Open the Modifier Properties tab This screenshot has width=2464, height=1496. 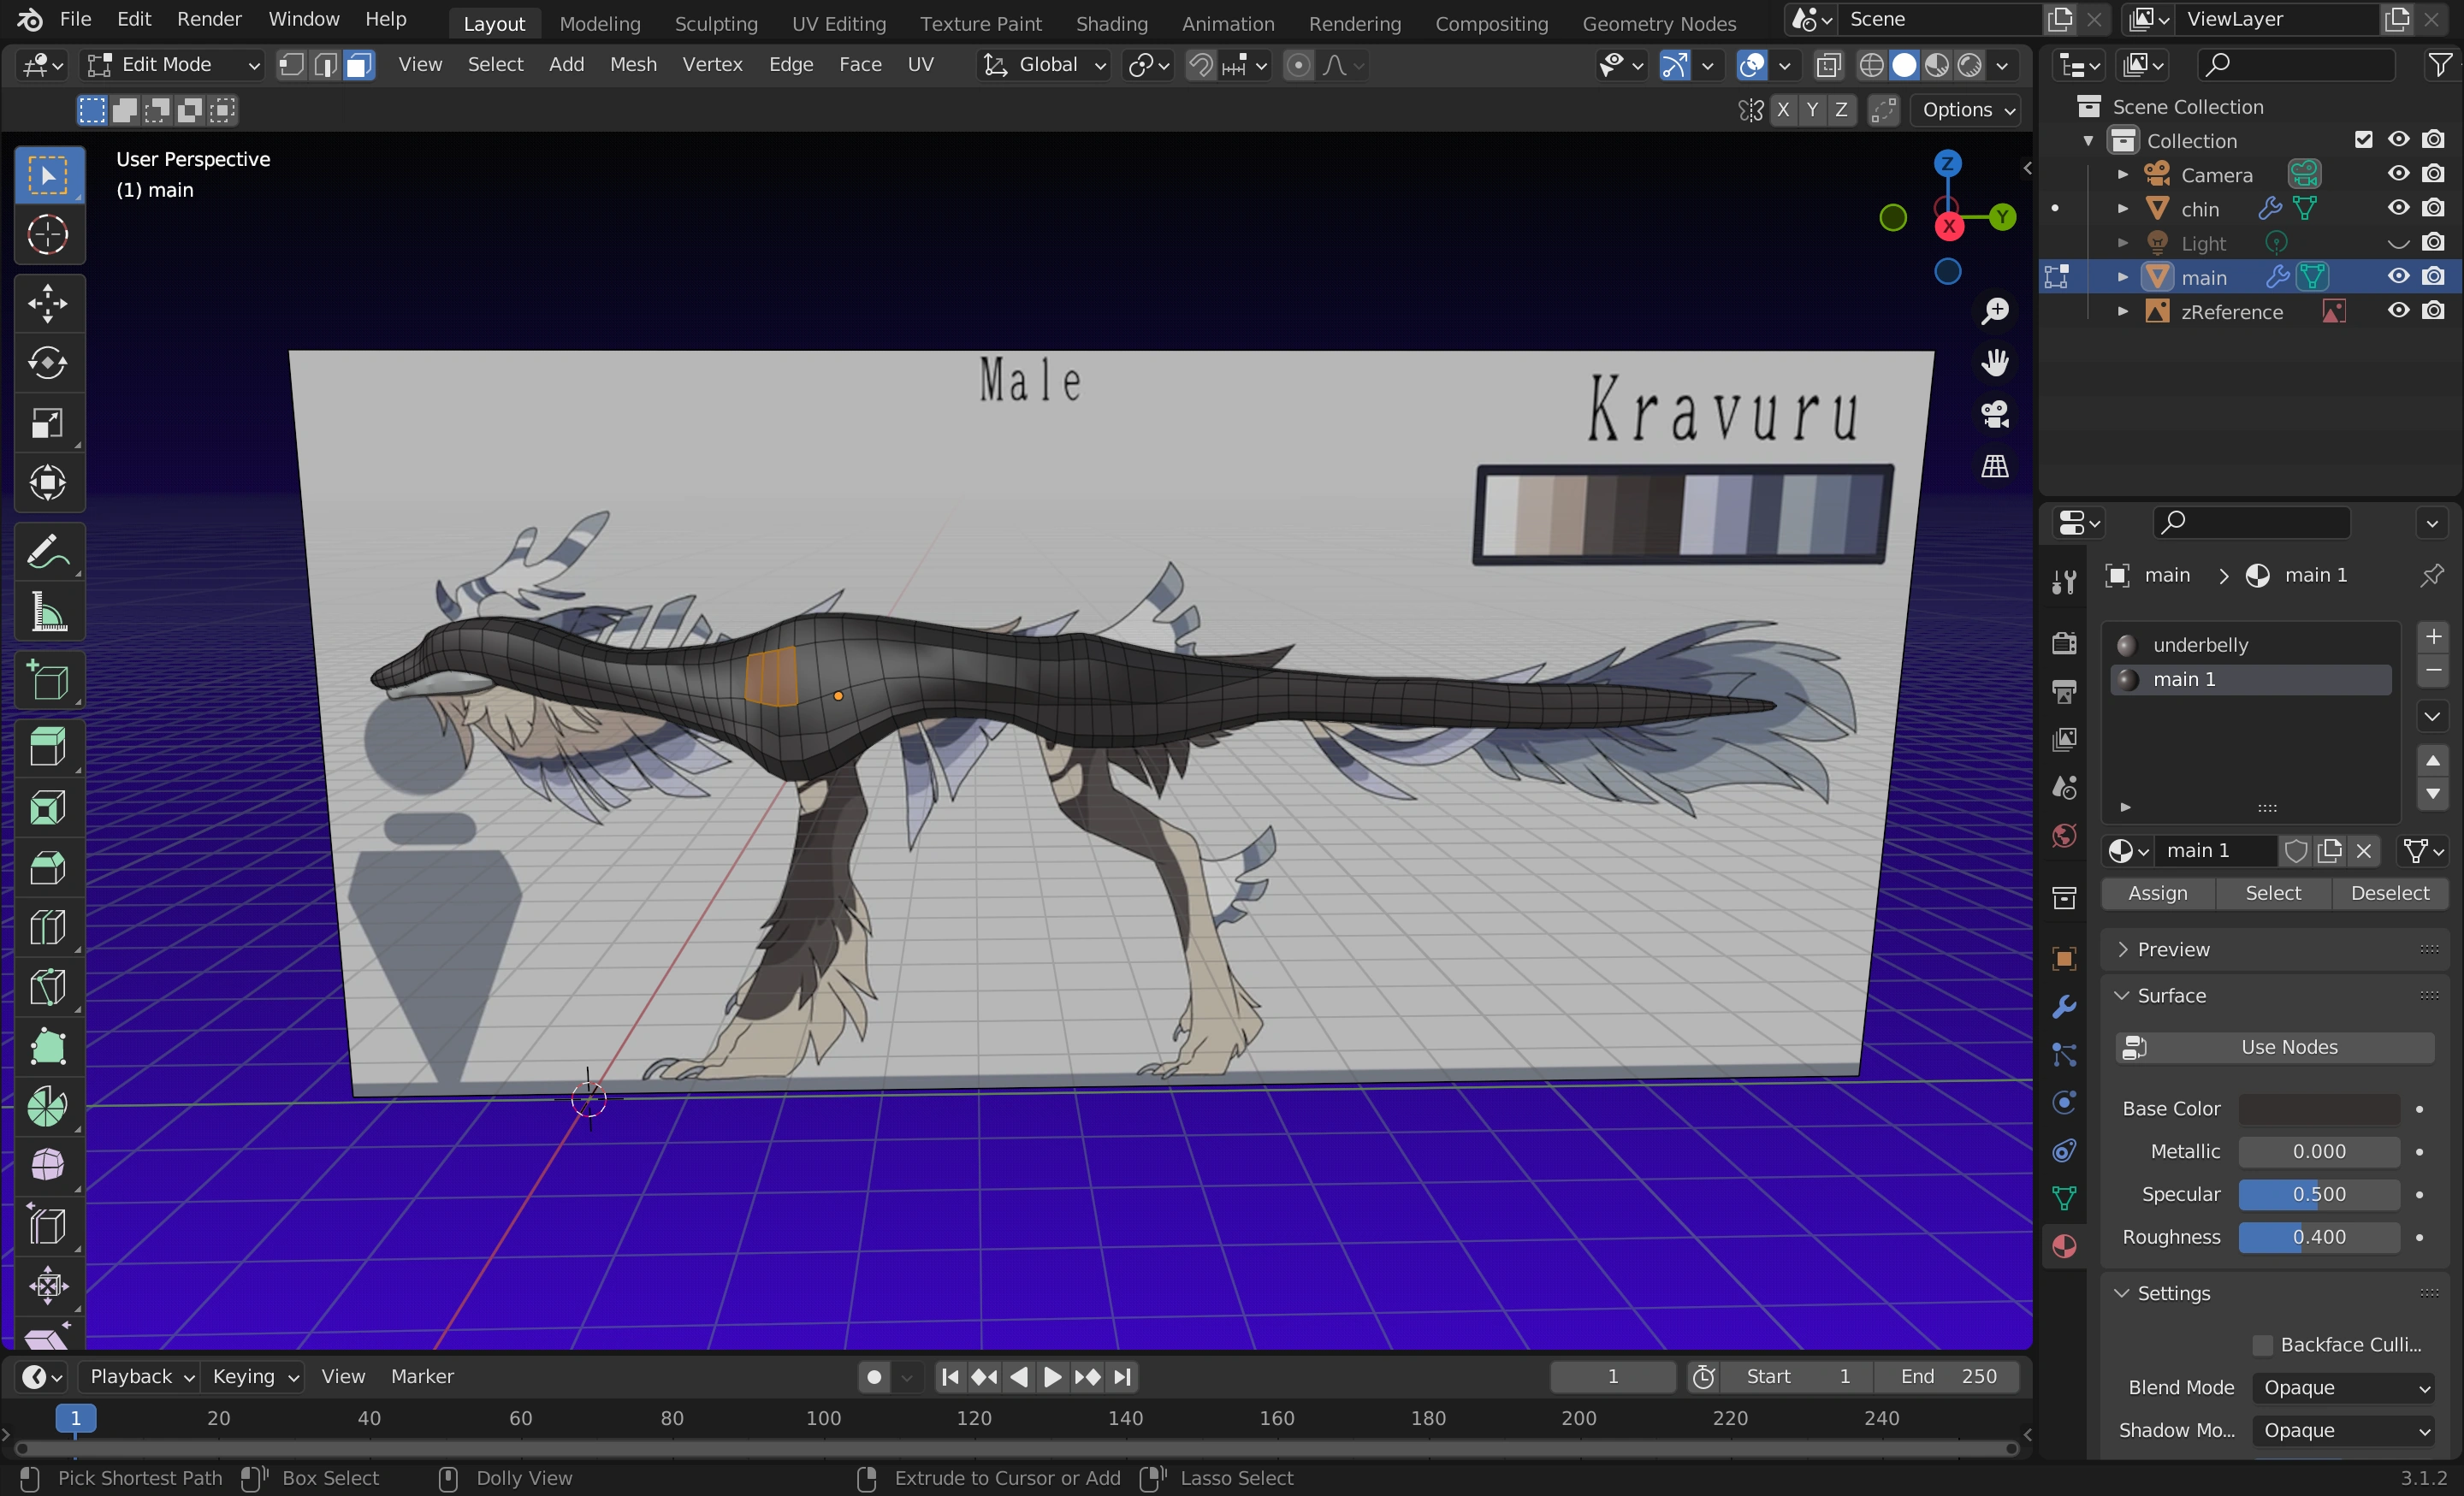(2062, 1006)
